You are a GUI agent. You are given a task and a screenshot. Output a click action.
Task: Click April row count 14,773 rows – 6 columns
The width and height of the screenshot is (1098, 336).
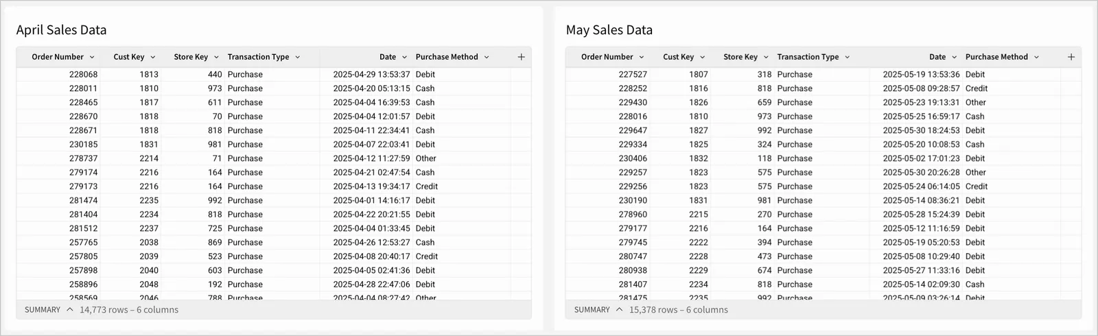click(x=129, y=310)
